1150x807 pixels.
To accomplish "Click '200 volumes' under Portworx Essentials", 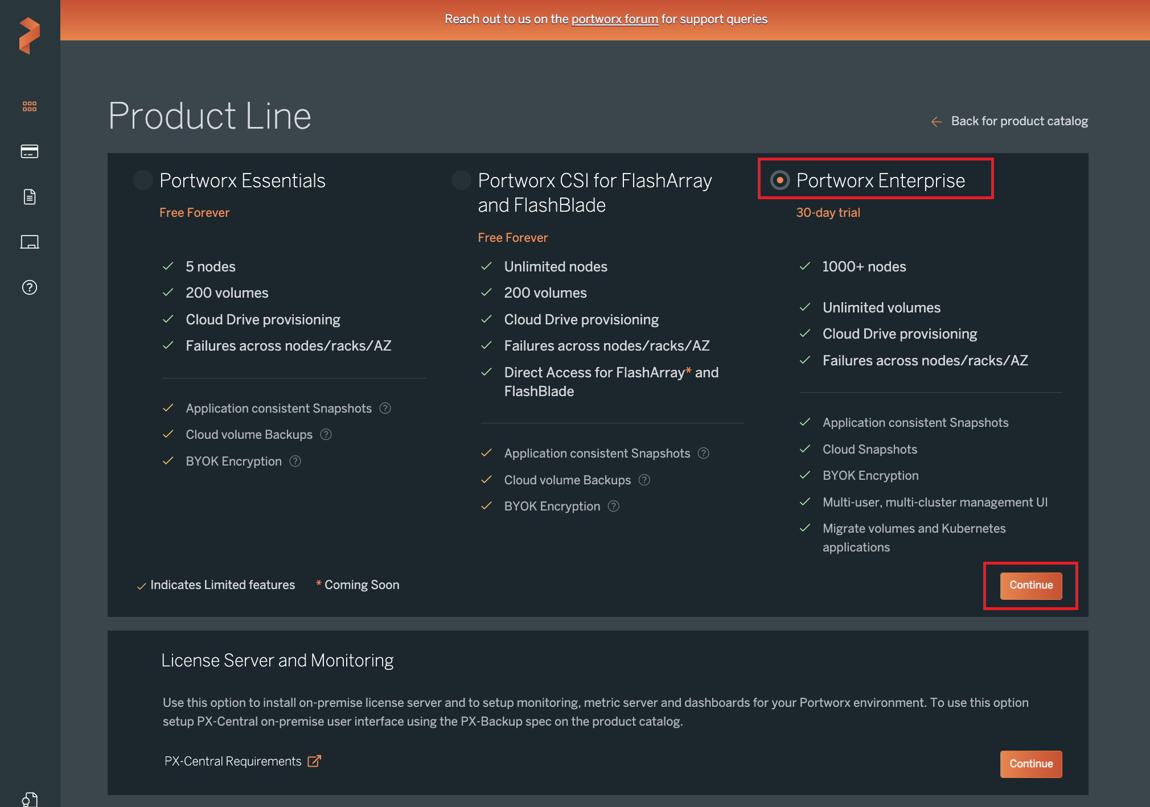I will tap(227, 293).
